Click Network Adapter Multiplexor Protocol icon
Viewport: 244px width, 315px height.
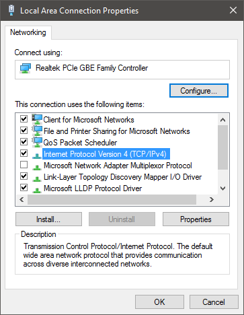coord(37,167)
